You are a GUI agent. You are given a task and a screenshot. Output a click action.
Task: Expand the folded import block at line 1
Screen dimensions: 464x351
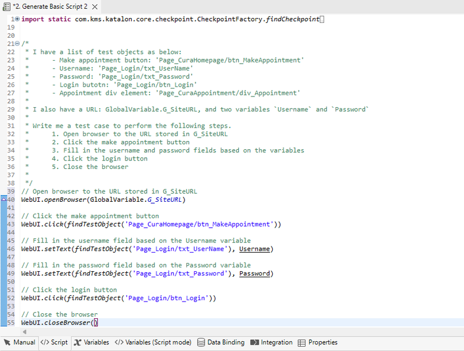(x=17, y=20)
